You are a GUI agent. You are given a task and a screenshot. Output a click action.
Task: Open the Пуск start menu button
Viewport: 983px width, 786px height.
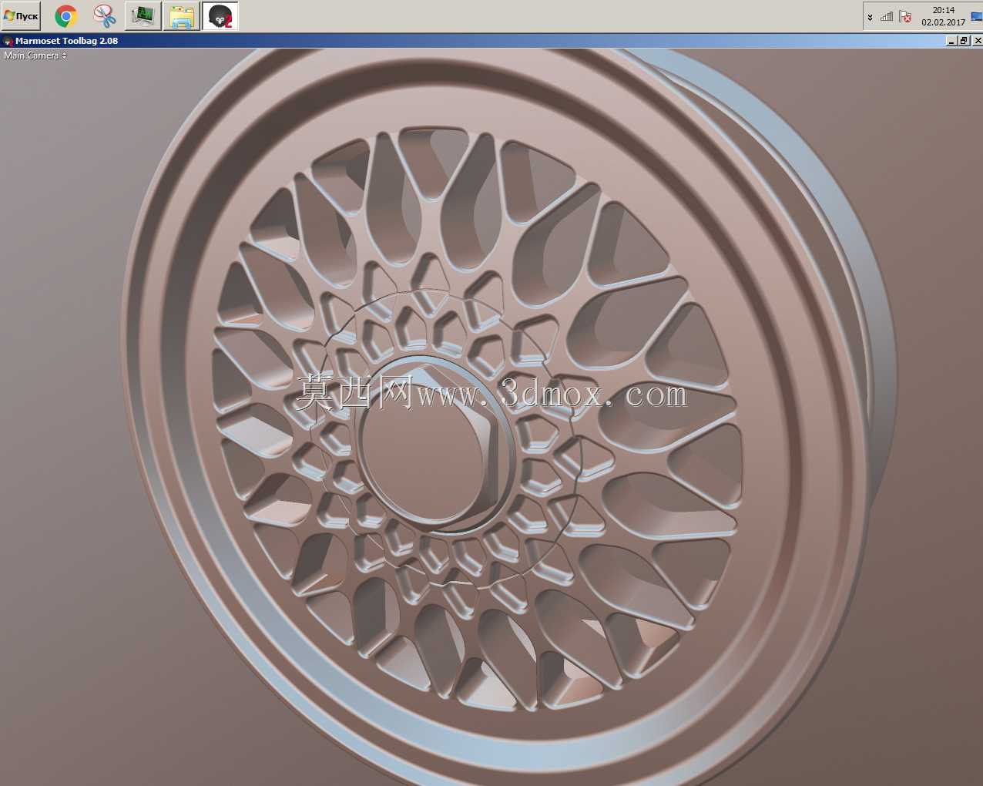(x=21, y=15)
